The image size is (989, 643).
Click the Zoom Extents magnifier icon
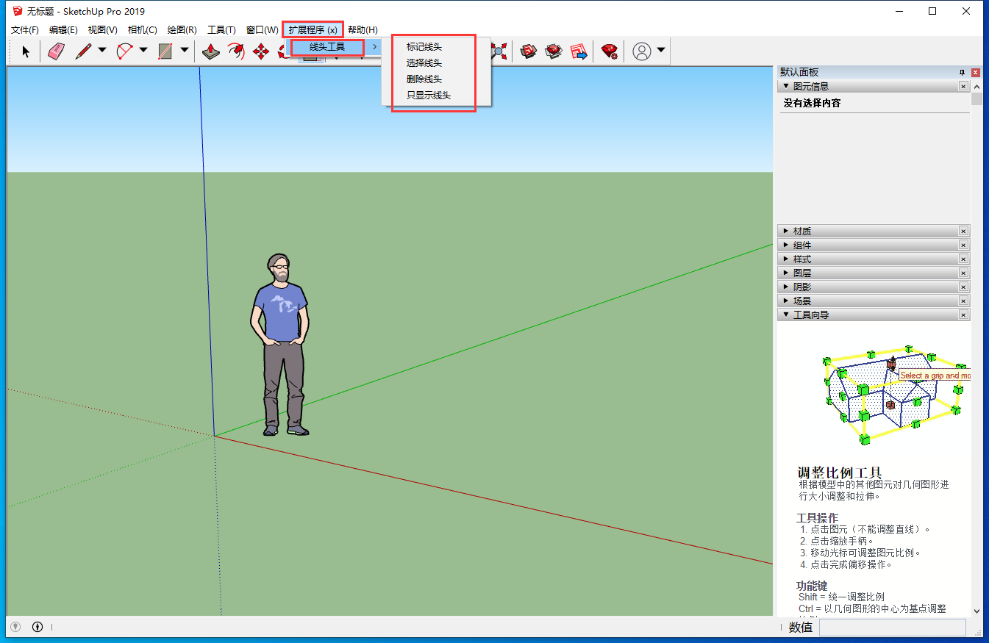pos(500,51)
